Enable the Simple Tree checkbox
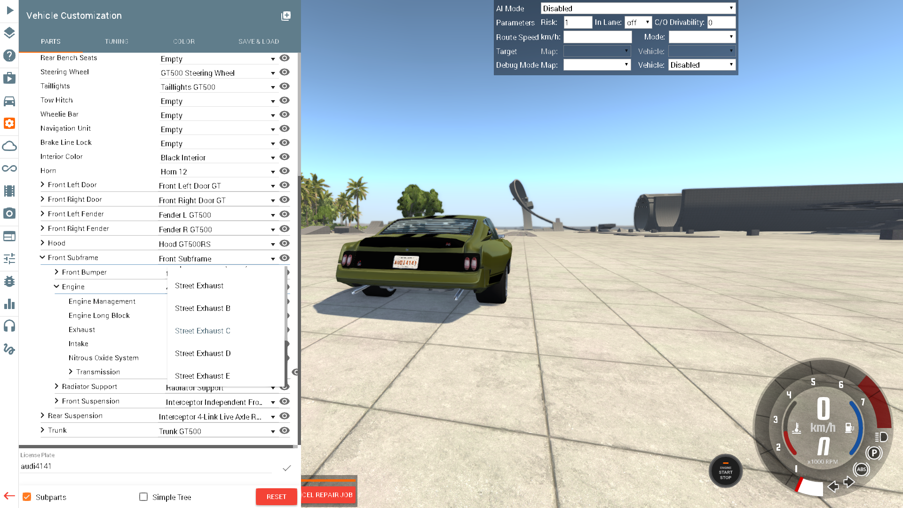Viewport: 903px width, 508px height. click(143, 497)
